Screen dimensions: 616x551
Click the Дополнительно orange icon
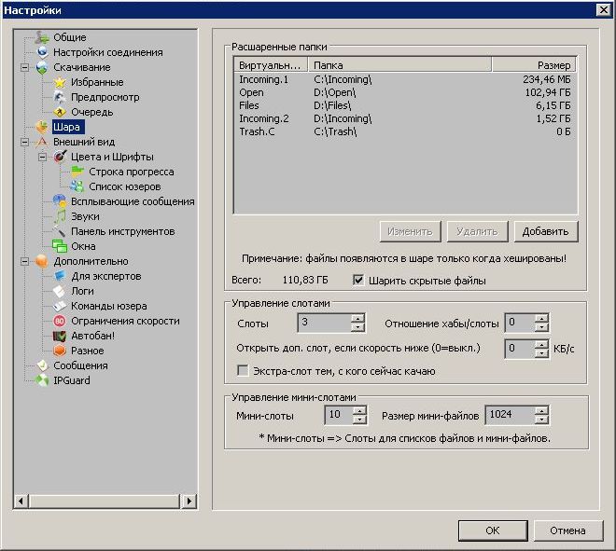[x=42, y=261]
